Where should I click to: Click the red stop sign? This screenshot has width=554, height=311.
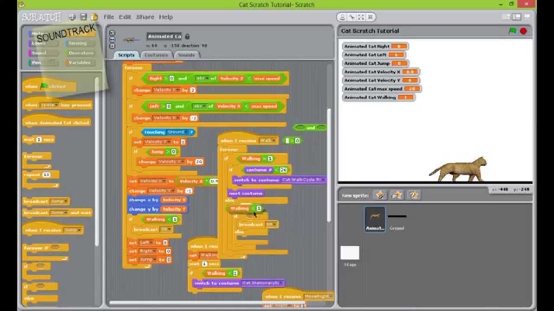point(523,31)
